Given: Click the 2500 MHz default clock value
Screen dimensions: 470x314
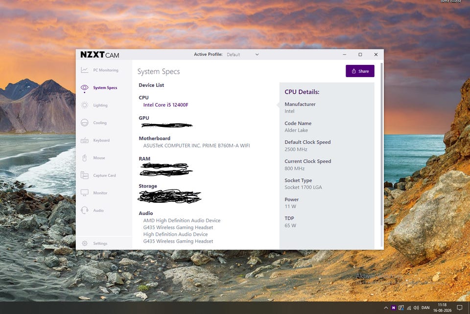Looking at the screenshot, I should pos(296,149).
